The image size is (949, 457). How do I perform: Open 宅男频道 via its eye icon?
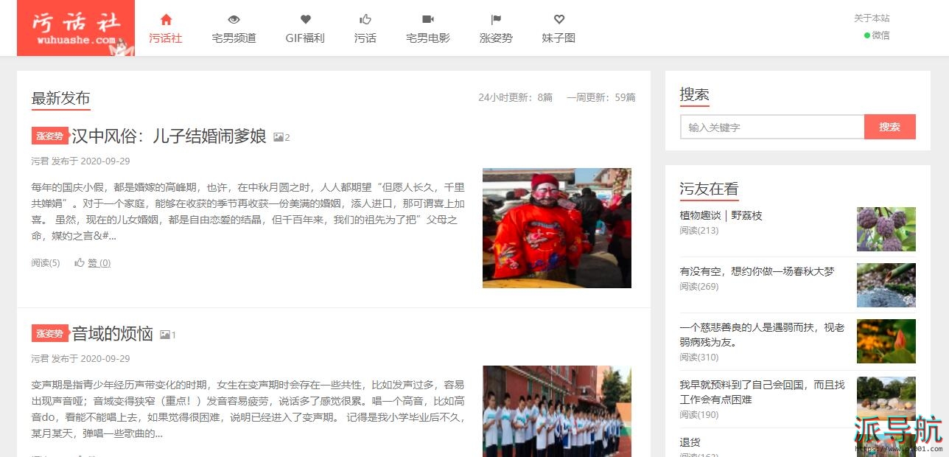pyautogui.click(x=234, y=28)
